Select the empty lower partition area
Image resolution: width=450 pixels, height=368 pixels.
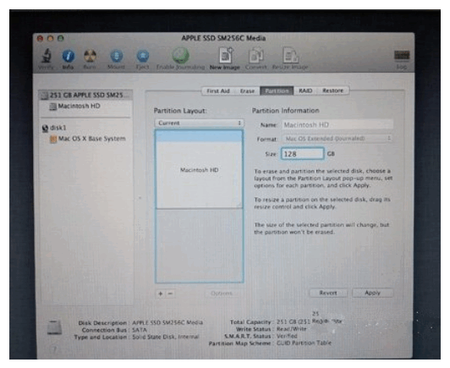point(199,245)
